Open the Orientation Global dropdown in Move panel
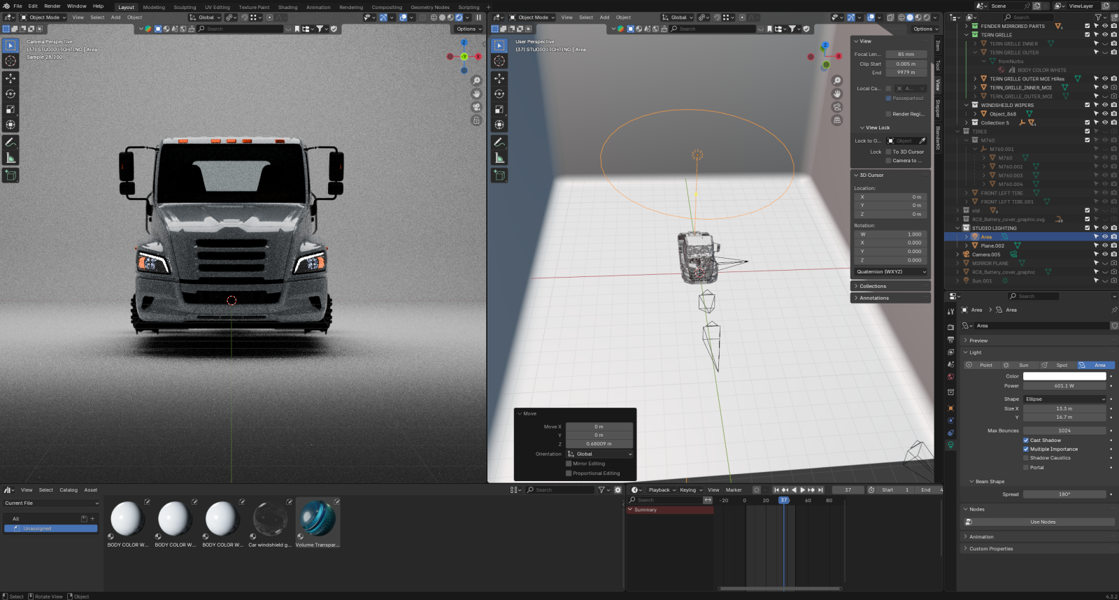This screenshot has height=600, width=1119. click(599, 454)
